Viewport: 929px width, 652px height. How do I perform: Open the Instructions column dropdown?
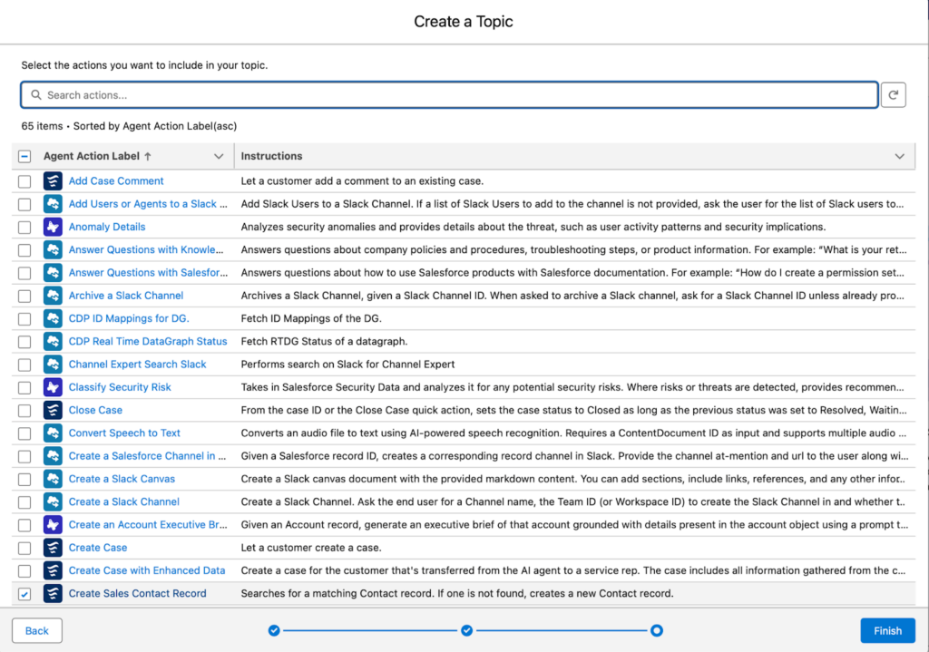point(899,156)
